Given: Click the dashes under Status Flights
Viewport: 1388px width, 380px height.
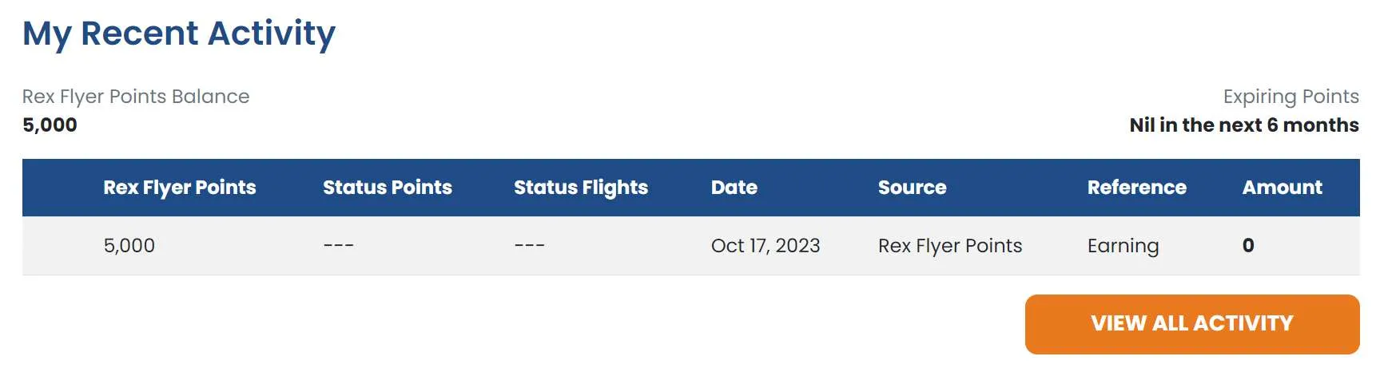Looking at the screenshot, I should (x=529, y=246).
